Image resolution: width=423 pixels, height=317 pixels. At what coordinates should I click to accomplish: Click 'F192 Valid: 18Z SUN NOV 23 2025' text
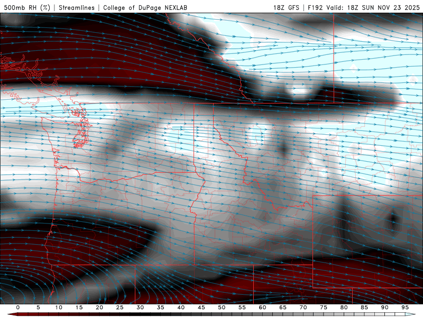point(364,7)
